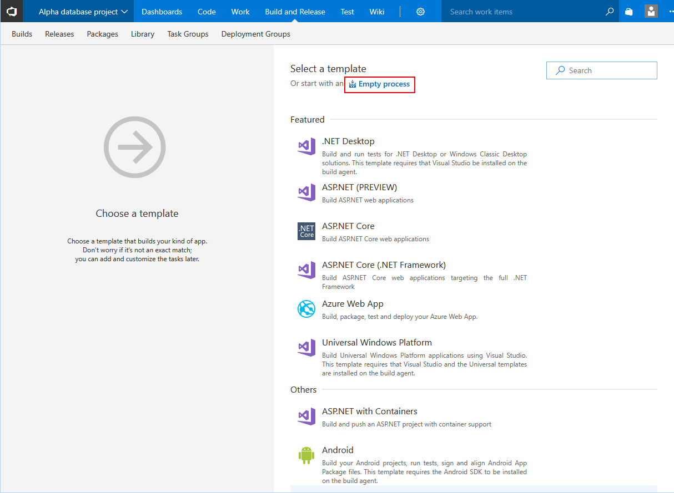Open the Test hub

[x=348, y=12]
